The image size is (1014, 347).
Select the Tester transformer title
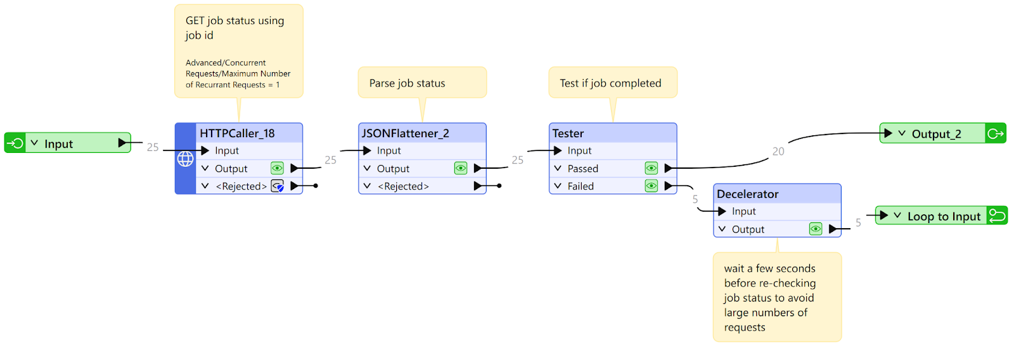pyautogui.click(x=568, y=133)
